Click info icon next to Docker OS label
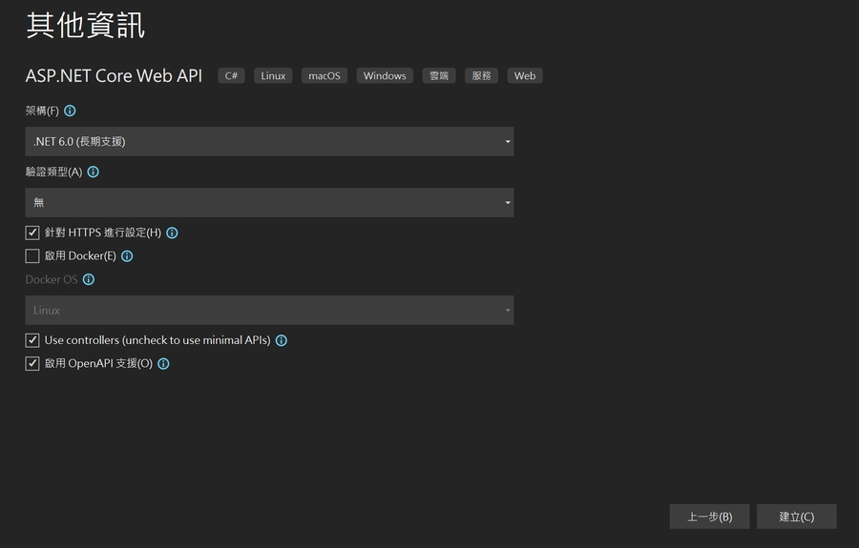This screenshot has width=859, height=548. pos(89,280)
